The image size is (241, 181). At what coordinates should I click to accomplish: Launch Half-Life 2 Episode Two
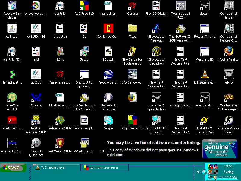(x=156, y=97)
